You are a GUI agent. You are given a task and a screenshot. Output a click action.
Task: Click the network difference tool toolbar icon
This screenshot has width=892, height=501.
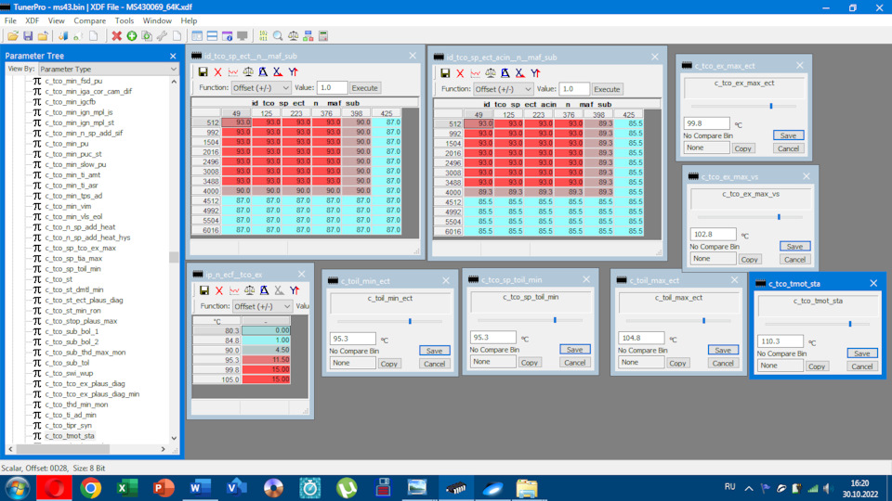[308, 36]
